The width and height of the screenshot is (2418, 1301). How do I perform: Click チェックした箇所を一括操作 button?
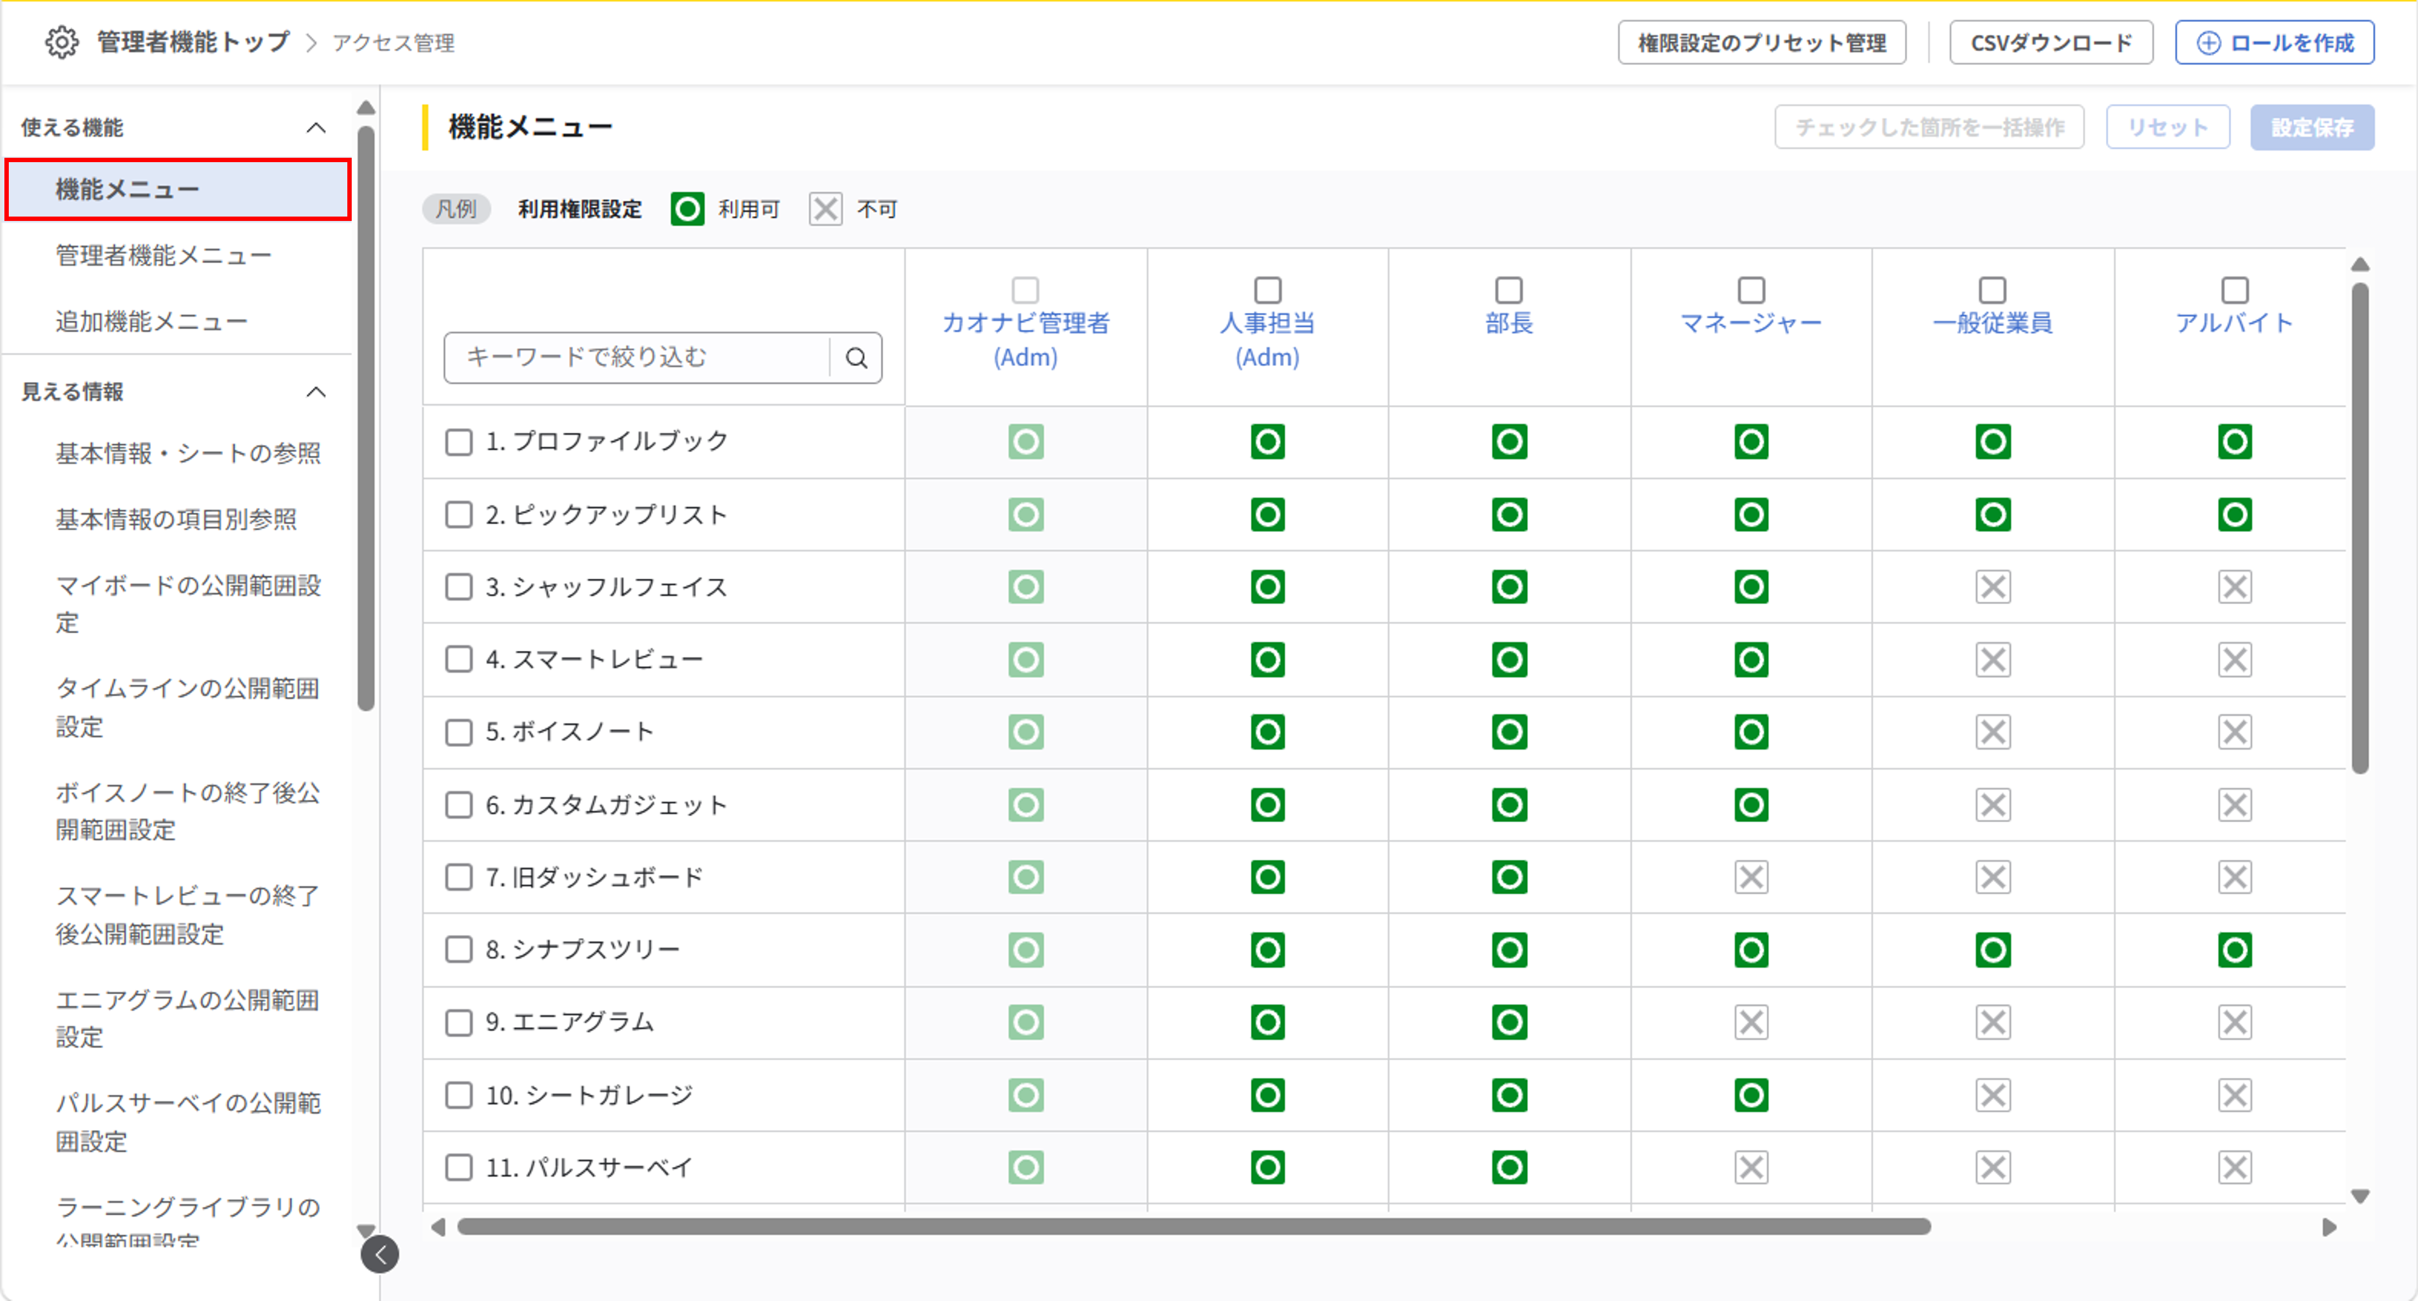click(x=1930, y=128)
